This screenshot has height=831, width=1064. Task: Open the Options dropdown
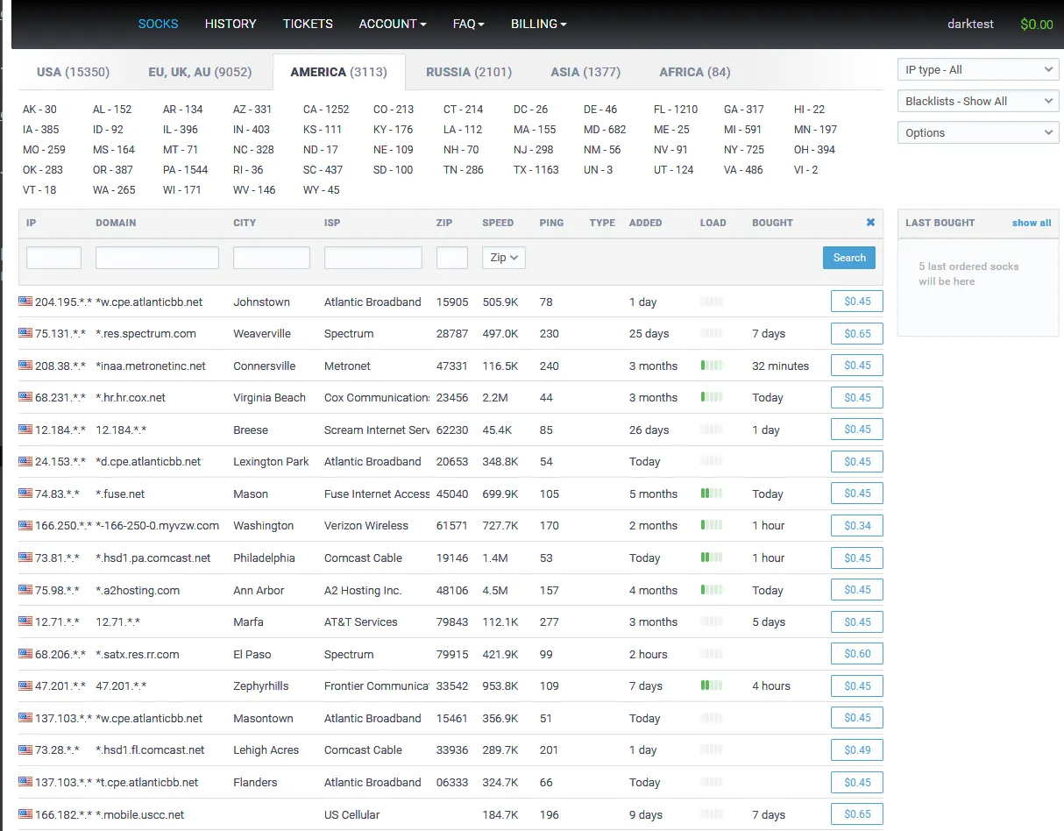[978, 133]
